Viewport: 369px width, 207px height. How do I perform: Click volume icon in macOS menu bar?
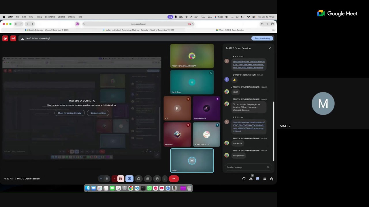click(x=227, y=17)
